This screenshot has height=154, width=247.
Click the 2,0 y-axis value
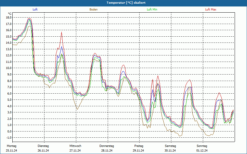(x=9, y=119)
